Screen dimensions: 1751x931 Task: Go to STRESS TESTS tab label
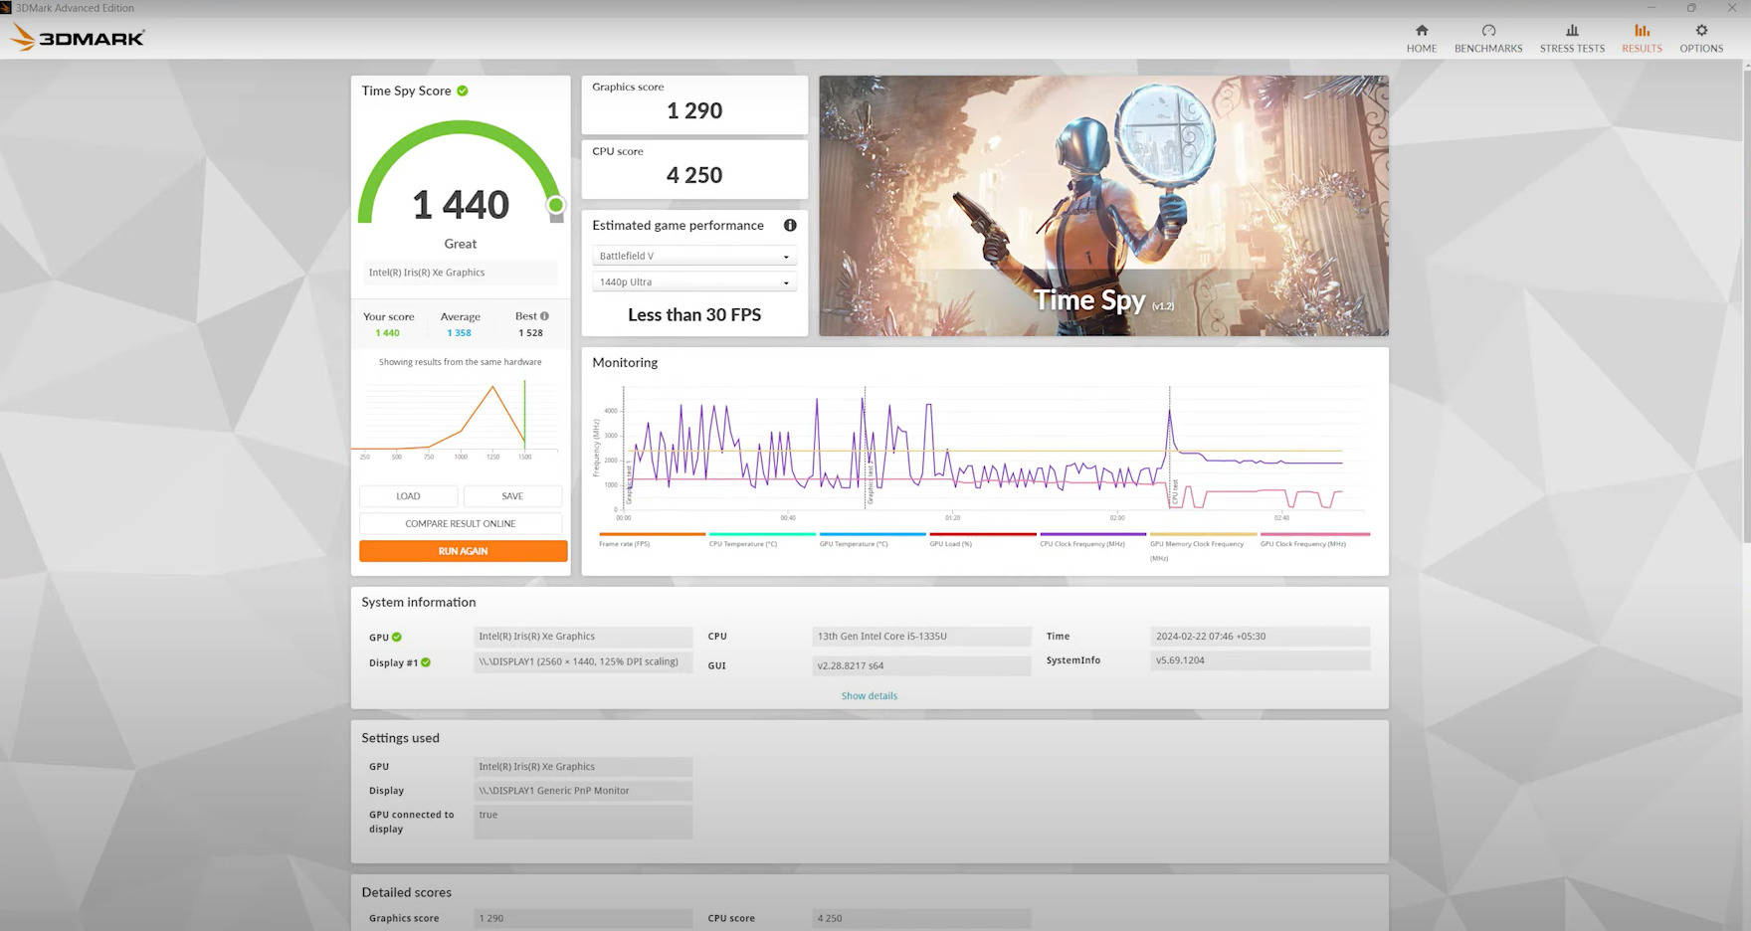pos(1572,49)
